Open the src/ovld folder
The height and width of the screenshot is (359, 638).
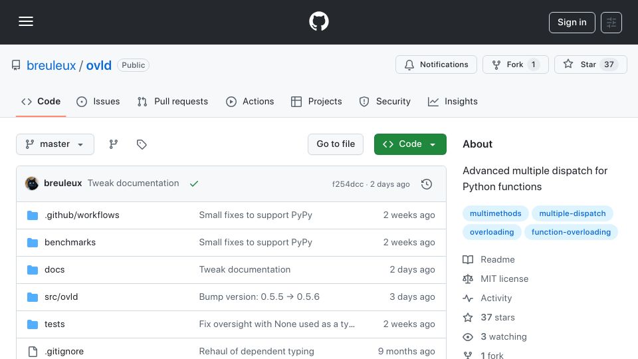[x=61, y=297]
